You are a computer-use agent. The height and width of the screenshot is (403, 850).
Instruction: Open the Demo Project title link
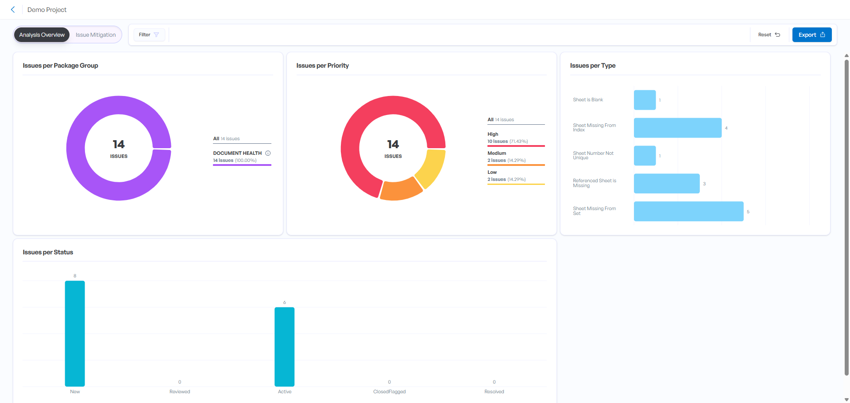coord(47,9)
